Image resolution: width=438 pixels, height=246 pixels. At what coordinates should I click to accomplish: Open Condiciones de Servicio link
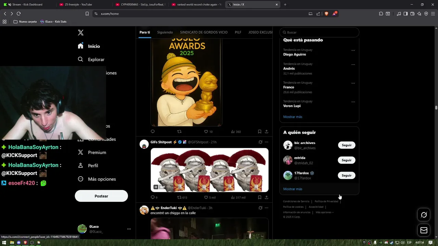point(296,201)
